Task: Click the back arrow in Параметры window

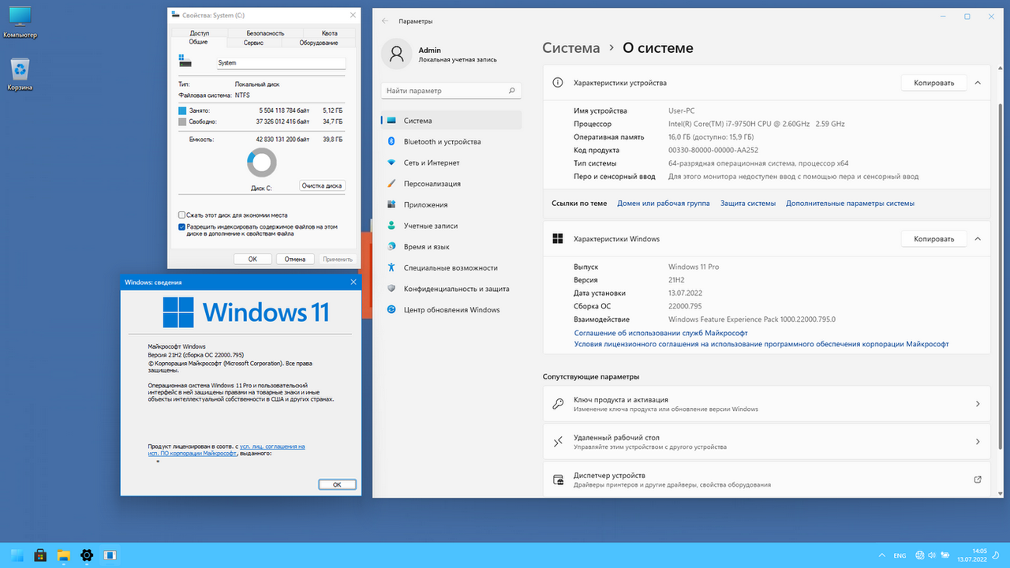Action: [x=384, y=21]
